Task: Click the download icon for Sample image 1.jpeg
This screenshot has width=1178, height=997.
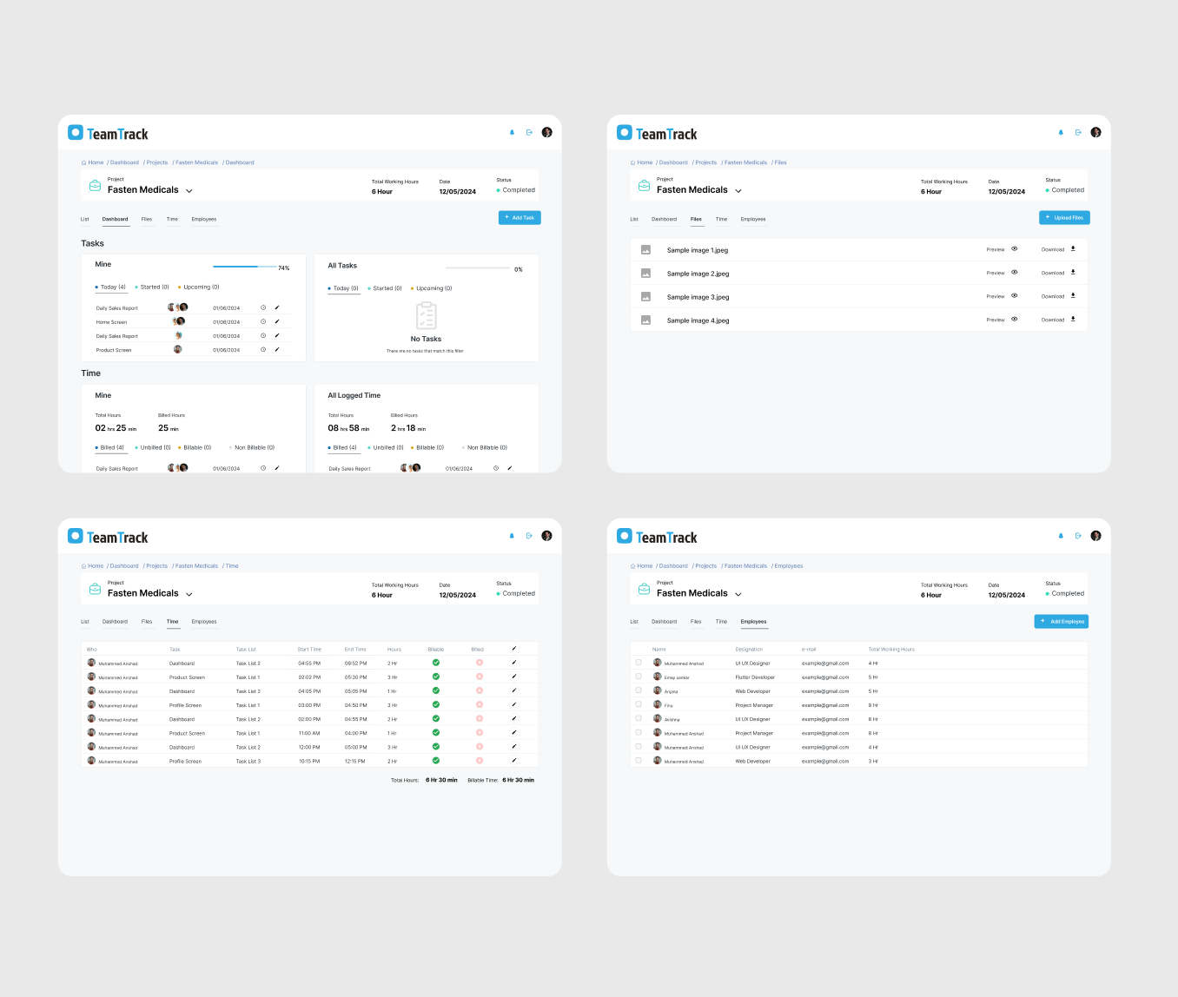Action: coord(1073,249)
